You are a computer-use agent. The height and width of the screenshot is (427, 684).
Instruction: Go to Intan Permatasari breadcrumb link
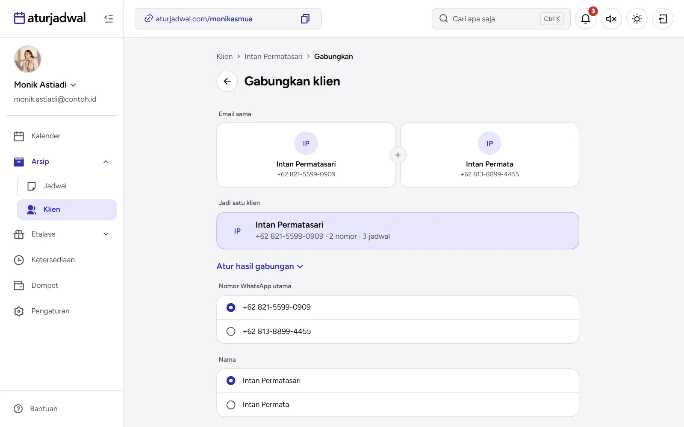tap(273, 56)
